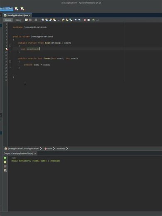Click the 'return num1 + num2;' line
Image resolution: width=162 pixels, height=216 pixels.
(37, 65)
